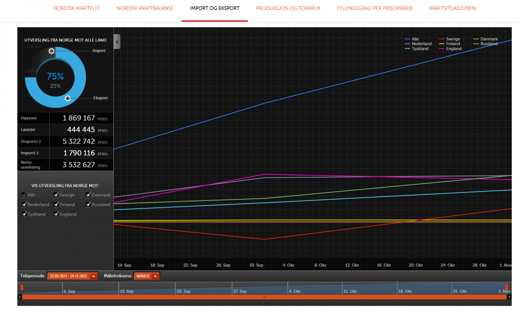Click left scroll arrow on timeline scrollbar

tap(19, 297)
